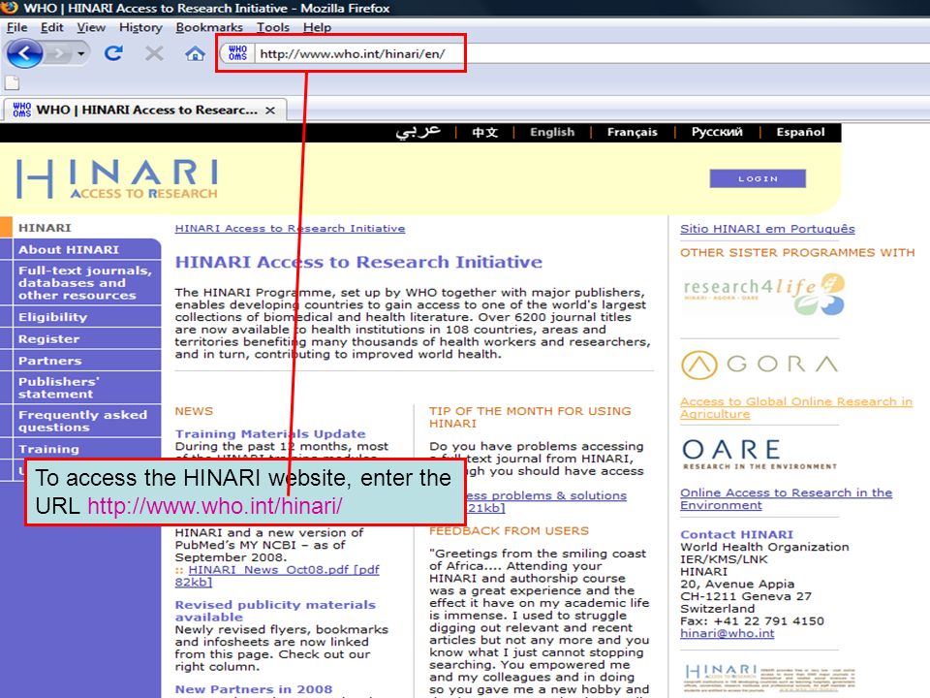Screen dimensions: 930x698
Task: Close the WHO HINARI browser tab
Action: [x=270, y=111]
